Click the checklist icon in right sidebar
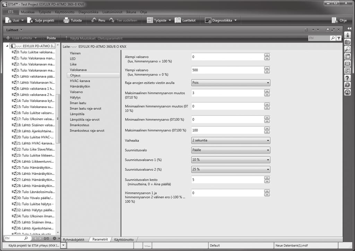The image size is (355, 251). click(347, 71)
